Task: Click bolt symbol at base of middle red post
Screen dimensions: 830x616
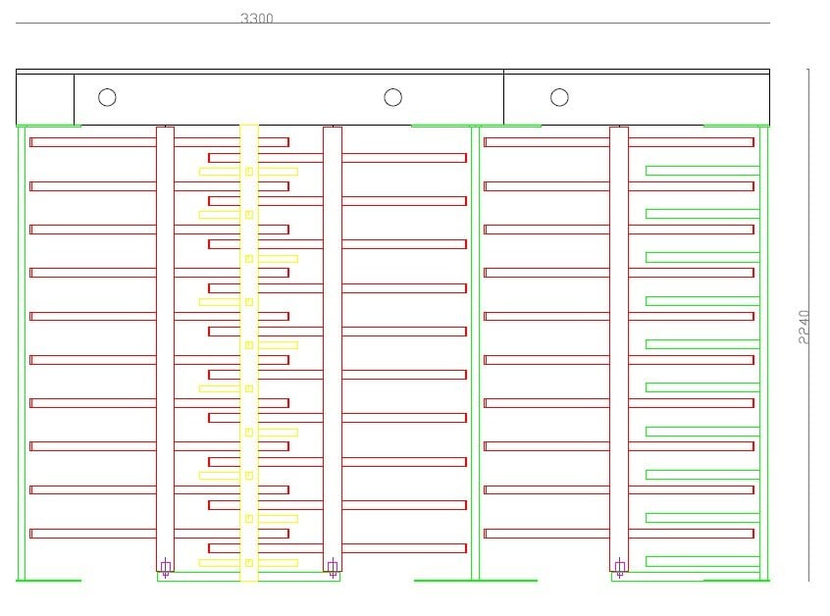Action: tap(333, 567)
